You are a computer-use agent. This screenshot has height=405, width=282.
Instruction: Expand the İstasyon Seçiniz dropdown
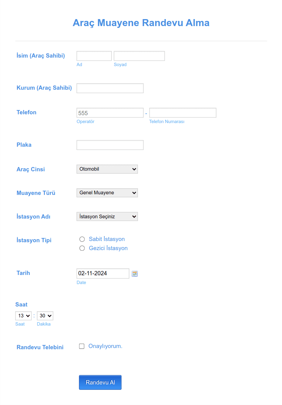pyautogui.click(x=107, y=216)
